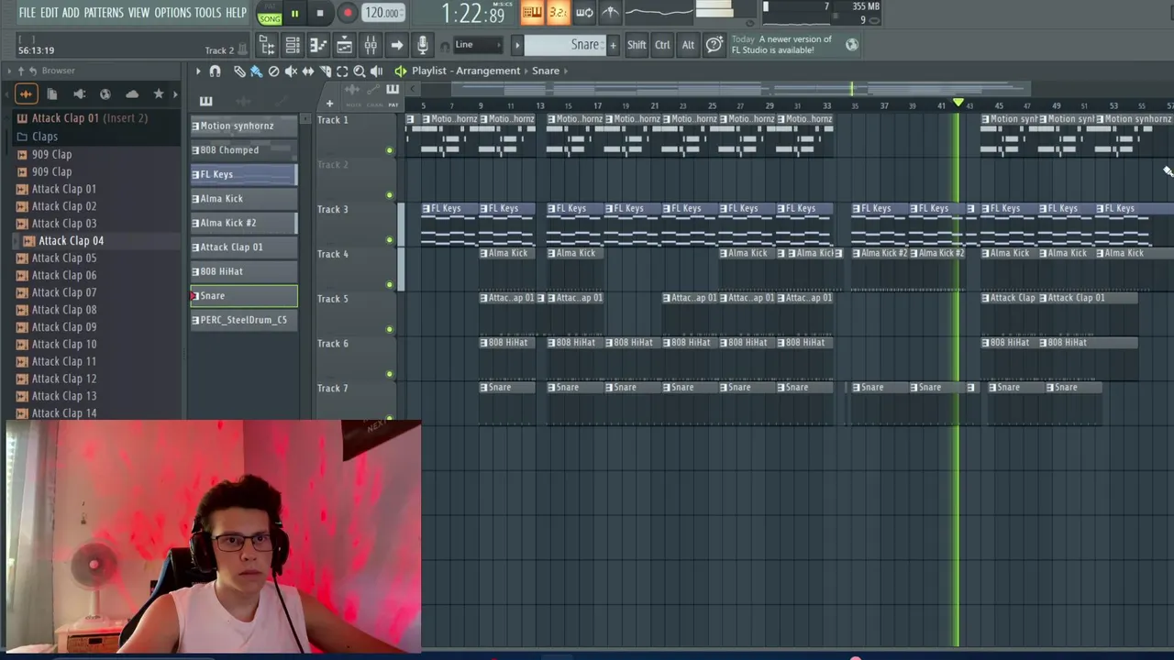Toggle the playlist magnet snap icon
Viewport: 1174px width, 660px height.
pos(215,71)
